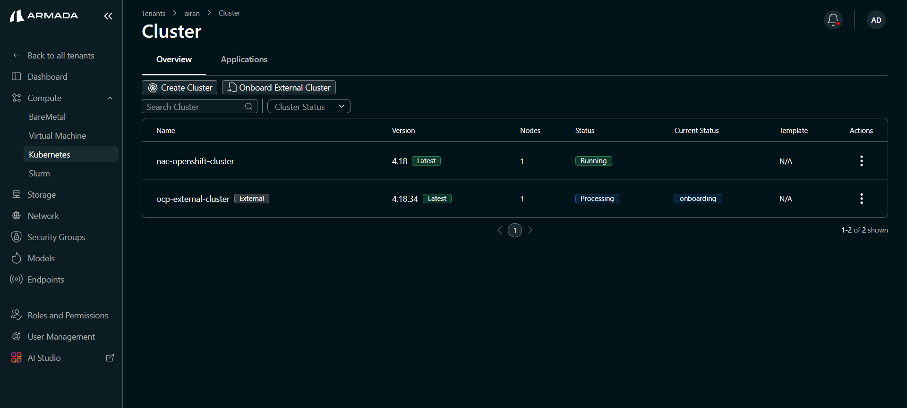Viewport: 907px width, 408px height.
Task: Go to previous page arrow
Action: click(x=500, y=230)
